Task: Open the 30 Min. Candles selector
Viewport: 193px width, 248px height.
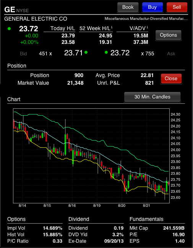Action: click(152, 97)
